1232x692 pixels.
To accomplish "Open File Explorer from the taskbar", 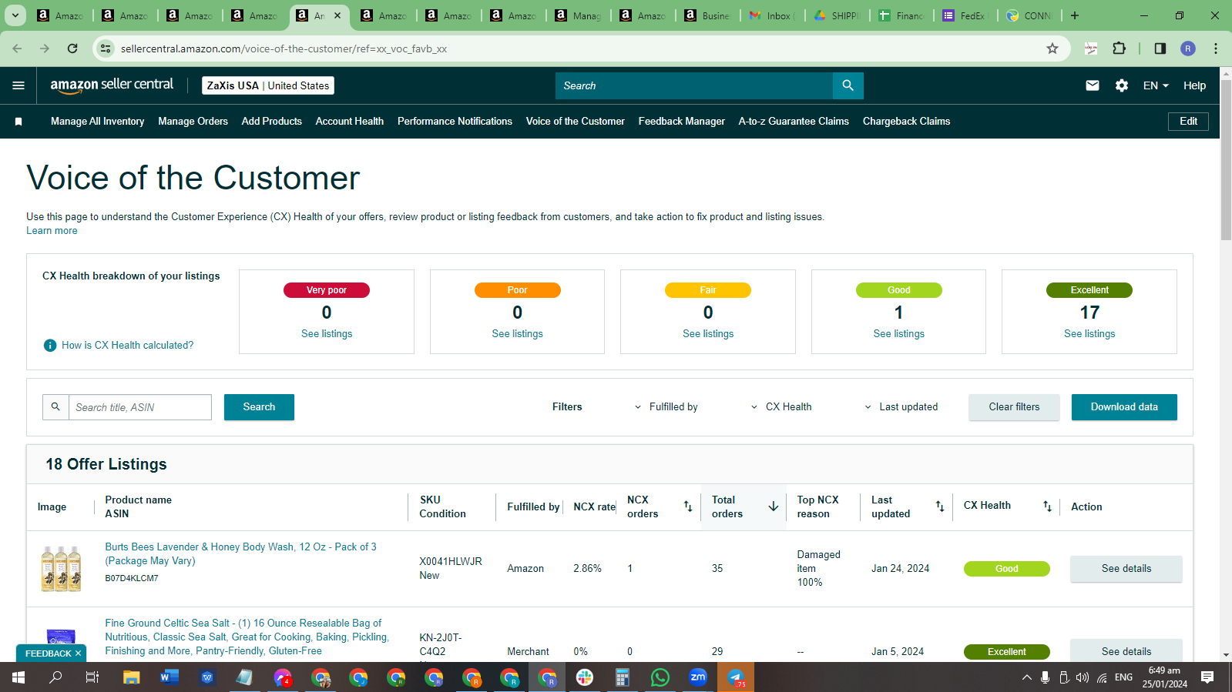I will tap(132, 677).
